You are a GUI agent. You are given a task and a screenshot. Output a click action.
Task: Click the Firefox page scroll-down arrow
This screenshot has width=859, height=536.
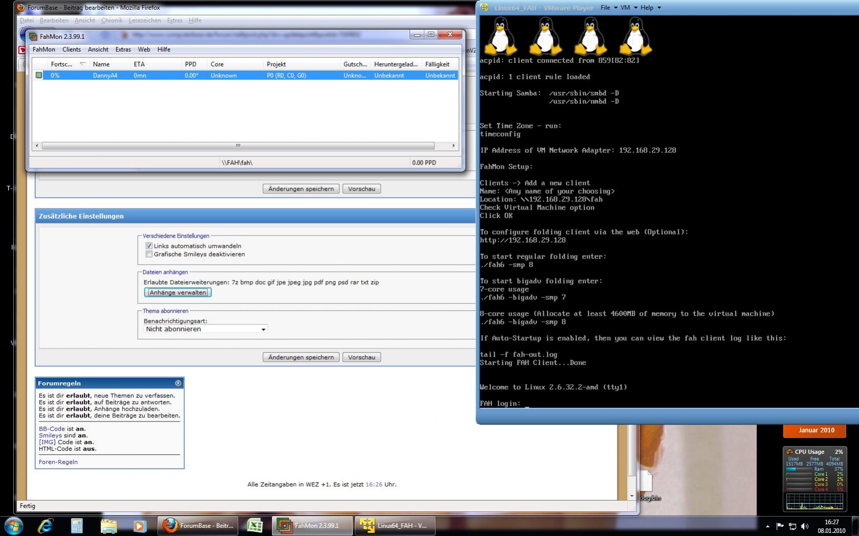click(632, 496)
